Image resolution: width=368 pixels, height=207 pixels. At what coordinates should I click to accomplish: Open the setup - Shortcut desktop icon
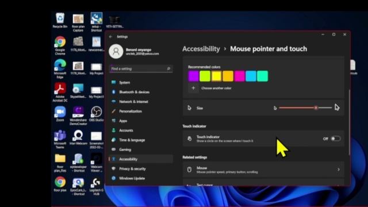(x=96, y=22)
